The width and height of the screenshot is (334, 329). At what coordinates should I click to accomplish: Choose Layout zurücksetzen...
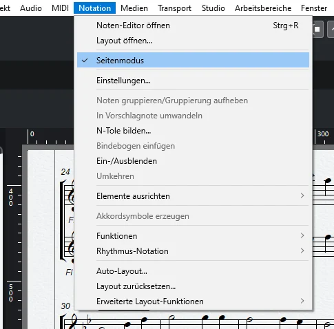[193, 286]
